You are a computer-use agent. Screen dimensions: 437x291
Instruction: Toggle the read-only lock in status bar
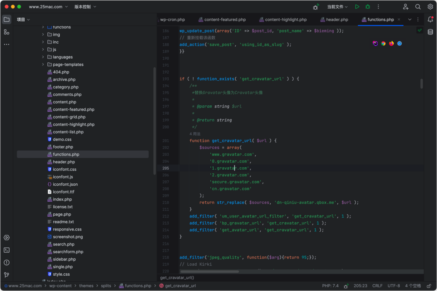(429, 286)
